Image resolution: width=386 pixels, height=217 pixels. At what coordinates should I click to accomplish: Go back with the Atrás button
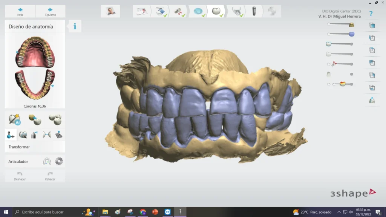pos(20,12)
